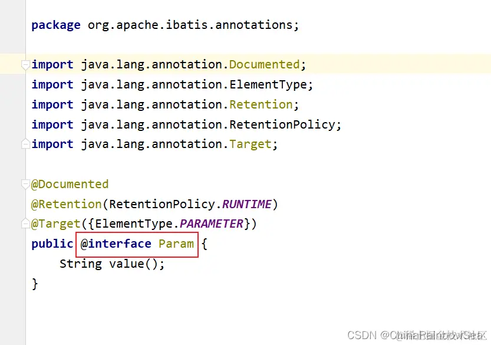Click the @Target annotation

[x=56, y=224]
